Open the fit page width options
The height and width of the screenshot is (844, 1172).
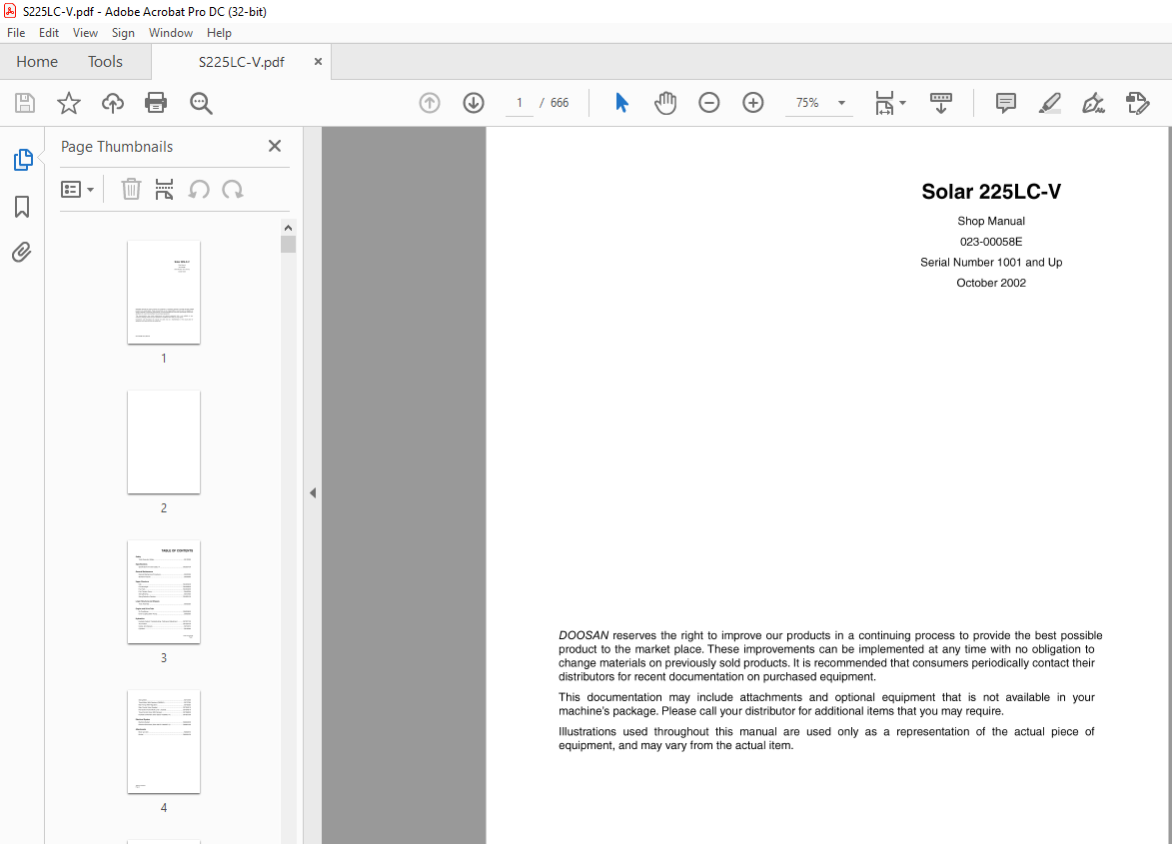coord(885,103)
